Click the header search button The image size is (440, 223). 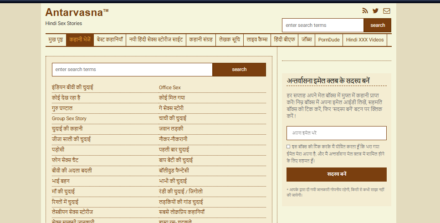(378, 25)
